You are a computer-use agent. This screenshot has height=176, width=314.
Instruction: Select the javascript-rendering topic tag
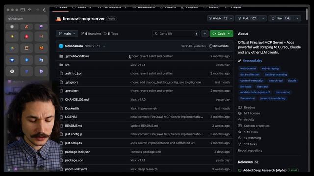273,98
